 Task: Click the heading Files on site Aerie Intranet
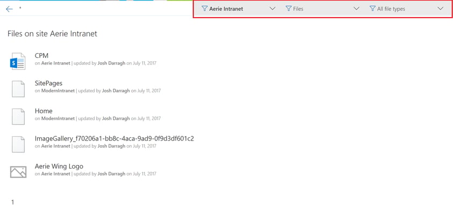[52, 34]
